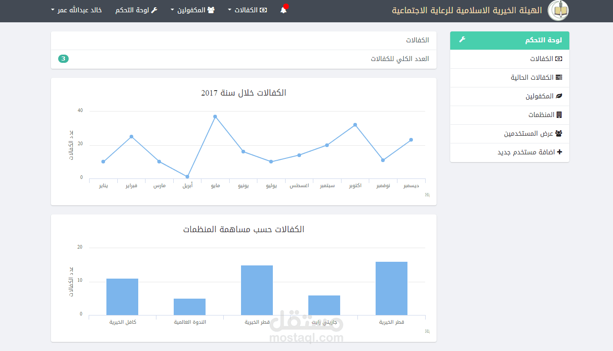Screen dimensions: 613x351
Task: Click the اكتوبر data point on line chart
Action: point(355,125)
